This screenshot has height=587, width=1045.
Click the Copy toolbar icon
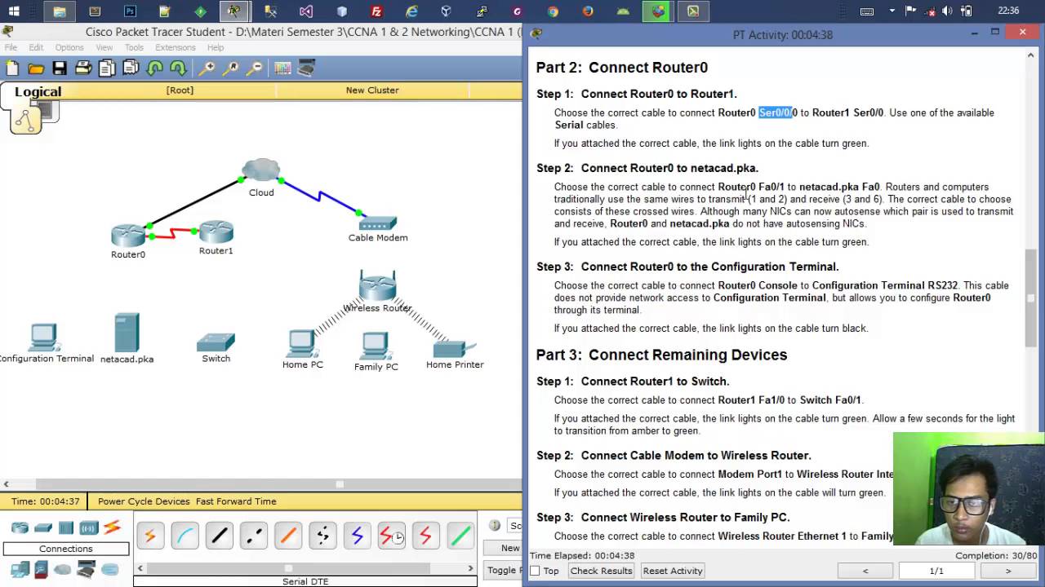click(x=107, y=68)
